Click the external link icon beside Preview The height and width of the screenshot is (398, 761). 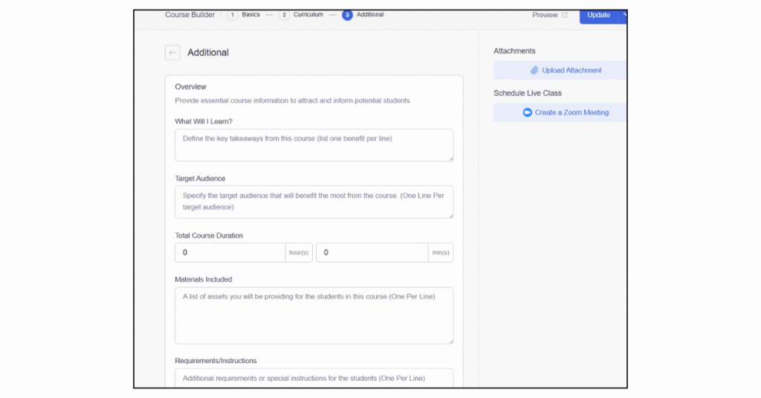point(565,15)
